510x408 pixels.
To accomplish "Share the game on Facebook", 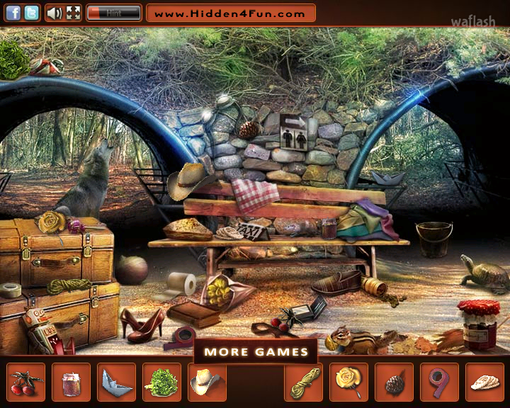I will [13, 13].
